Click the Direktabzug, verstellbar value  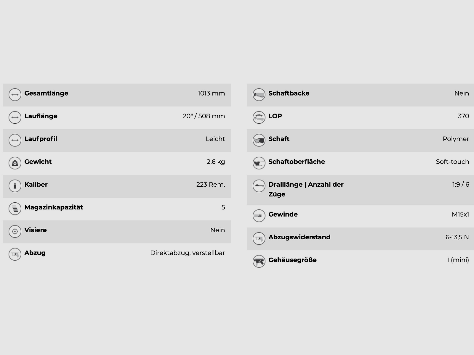click(x=188, y=253)
